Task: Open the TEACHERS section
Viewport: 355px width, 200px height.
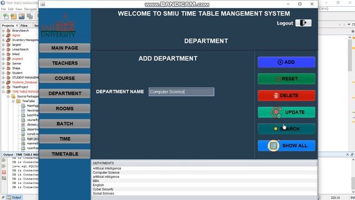Action: click(x=65, y=63)
